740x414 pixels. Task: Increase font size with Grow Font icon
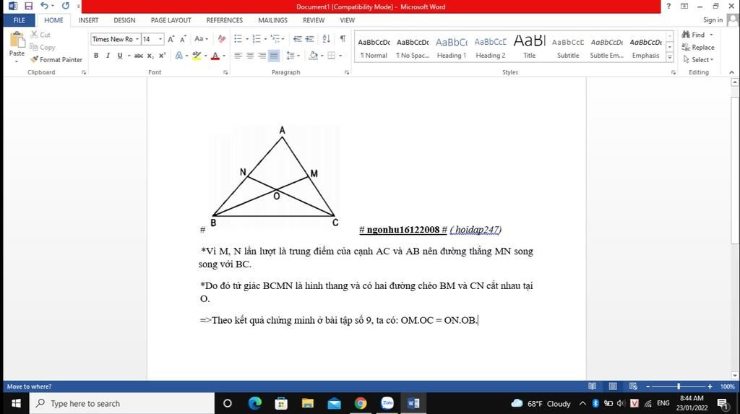click(x=171, y=39)
